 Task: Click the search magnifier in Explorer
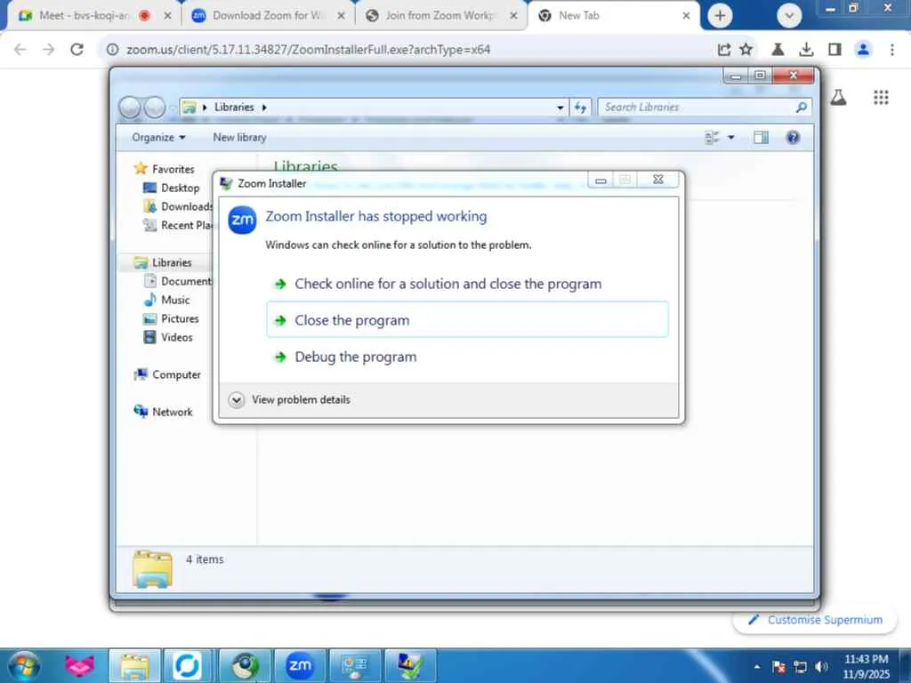802,107
